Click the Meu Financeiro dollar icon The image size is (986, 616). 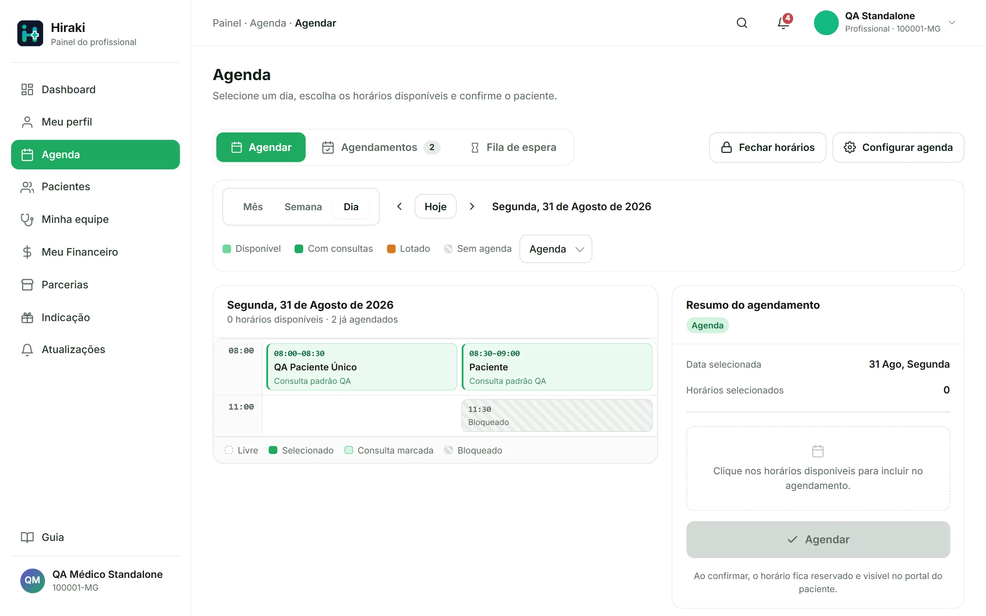point(27,252)
